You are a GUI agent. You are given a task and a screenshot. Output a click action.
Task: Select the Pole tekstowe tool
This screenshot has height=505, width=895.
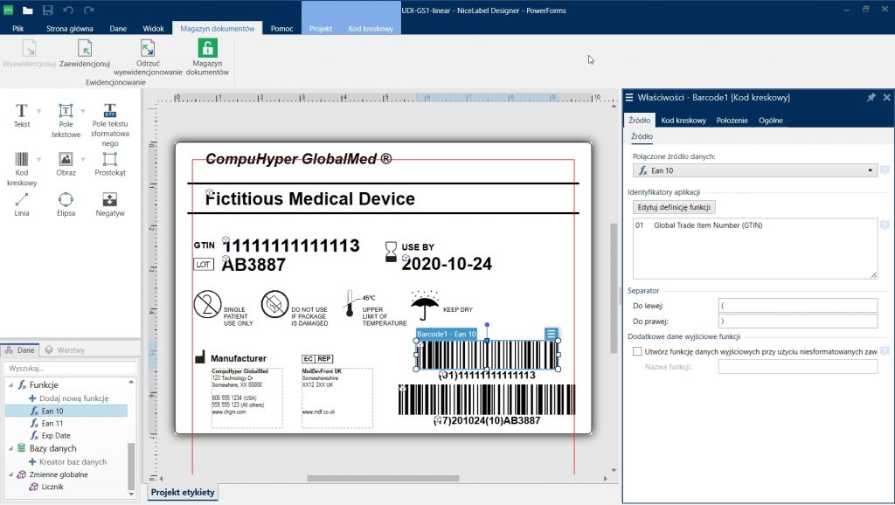pyautogui.click(x=66, y=120)
